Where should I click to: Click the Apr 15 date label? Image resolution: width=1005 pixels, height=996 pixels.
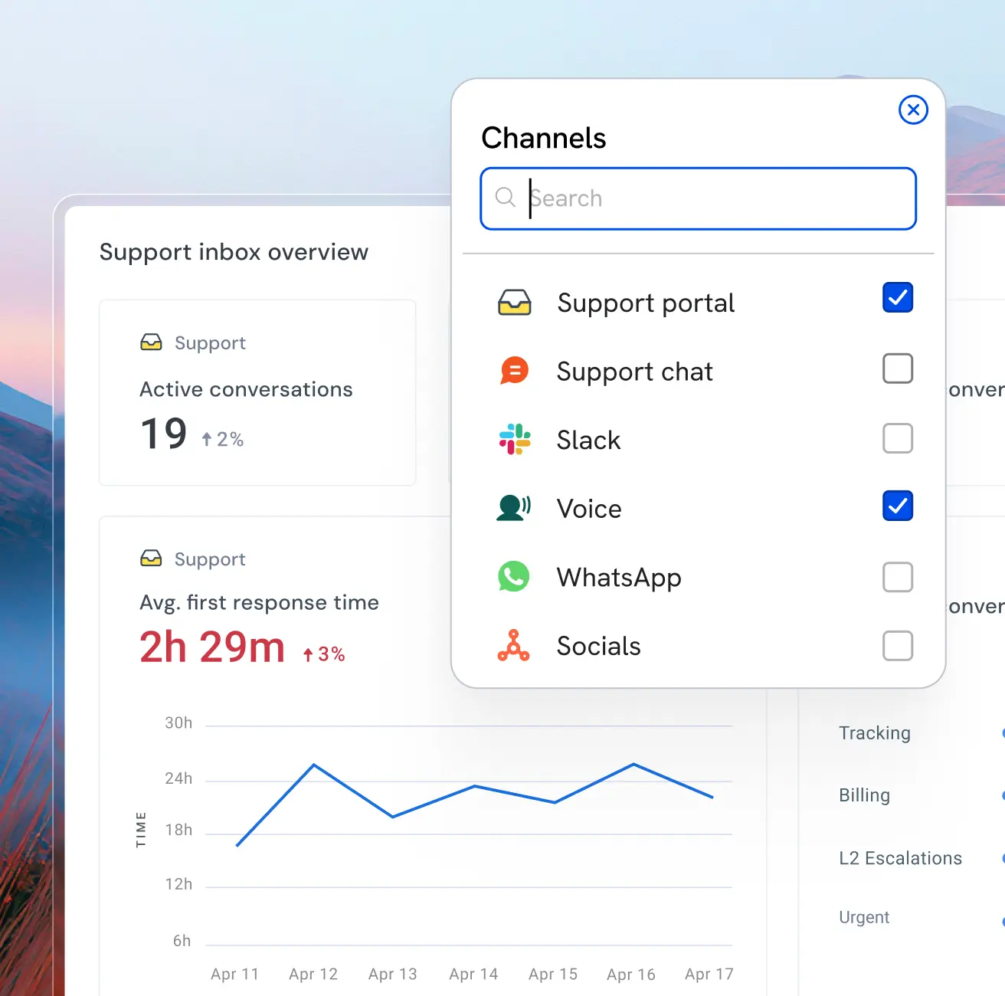coord(553,975)
